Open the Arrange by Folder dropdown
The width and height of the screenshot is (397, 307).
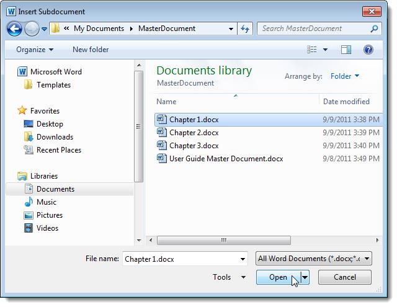345,76
